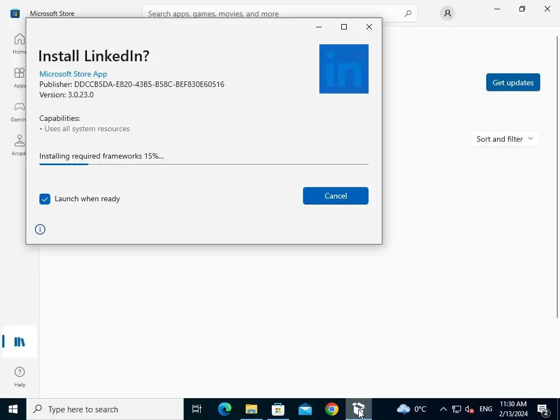This screenshot has height=420, width=560.
Task: Open Help in Store sidebar
Action: coord(20,377)
